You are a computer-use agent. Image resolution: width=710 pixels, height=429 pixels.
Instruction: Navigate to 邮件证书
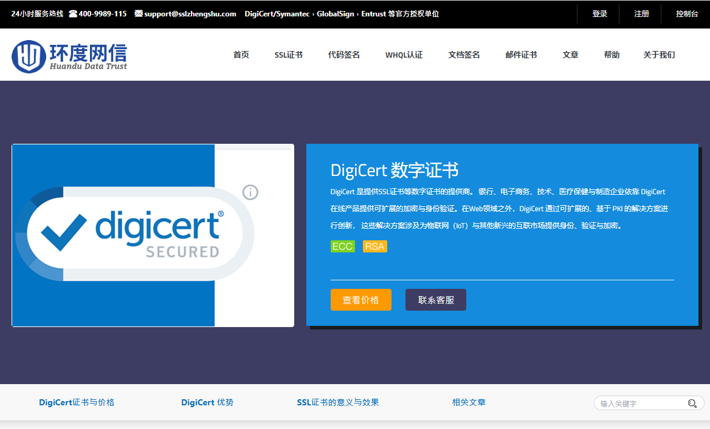click(x=521, y=55)
